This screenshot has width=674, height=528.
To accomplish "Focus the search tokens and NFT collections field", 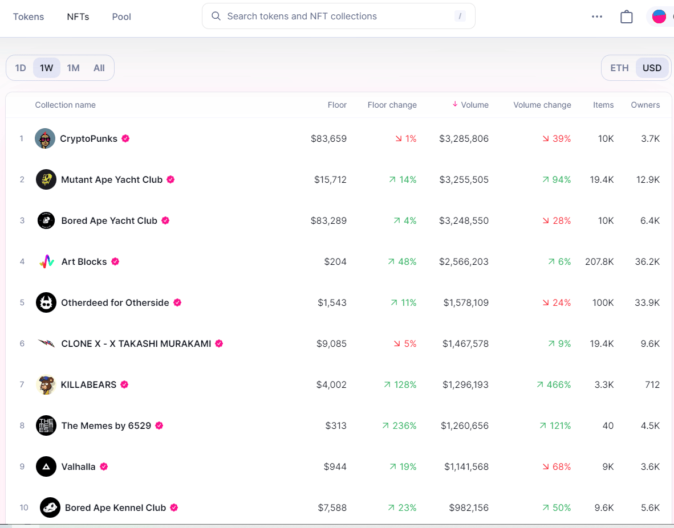I will click(338, 17).
